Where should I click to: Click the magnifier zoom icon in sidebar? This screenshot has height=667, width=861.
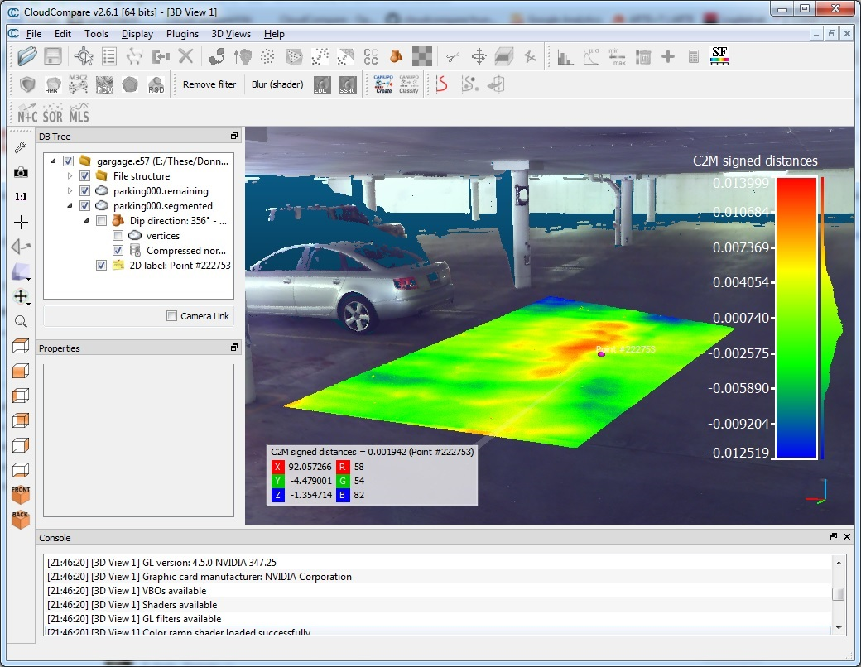click(21, 321)
